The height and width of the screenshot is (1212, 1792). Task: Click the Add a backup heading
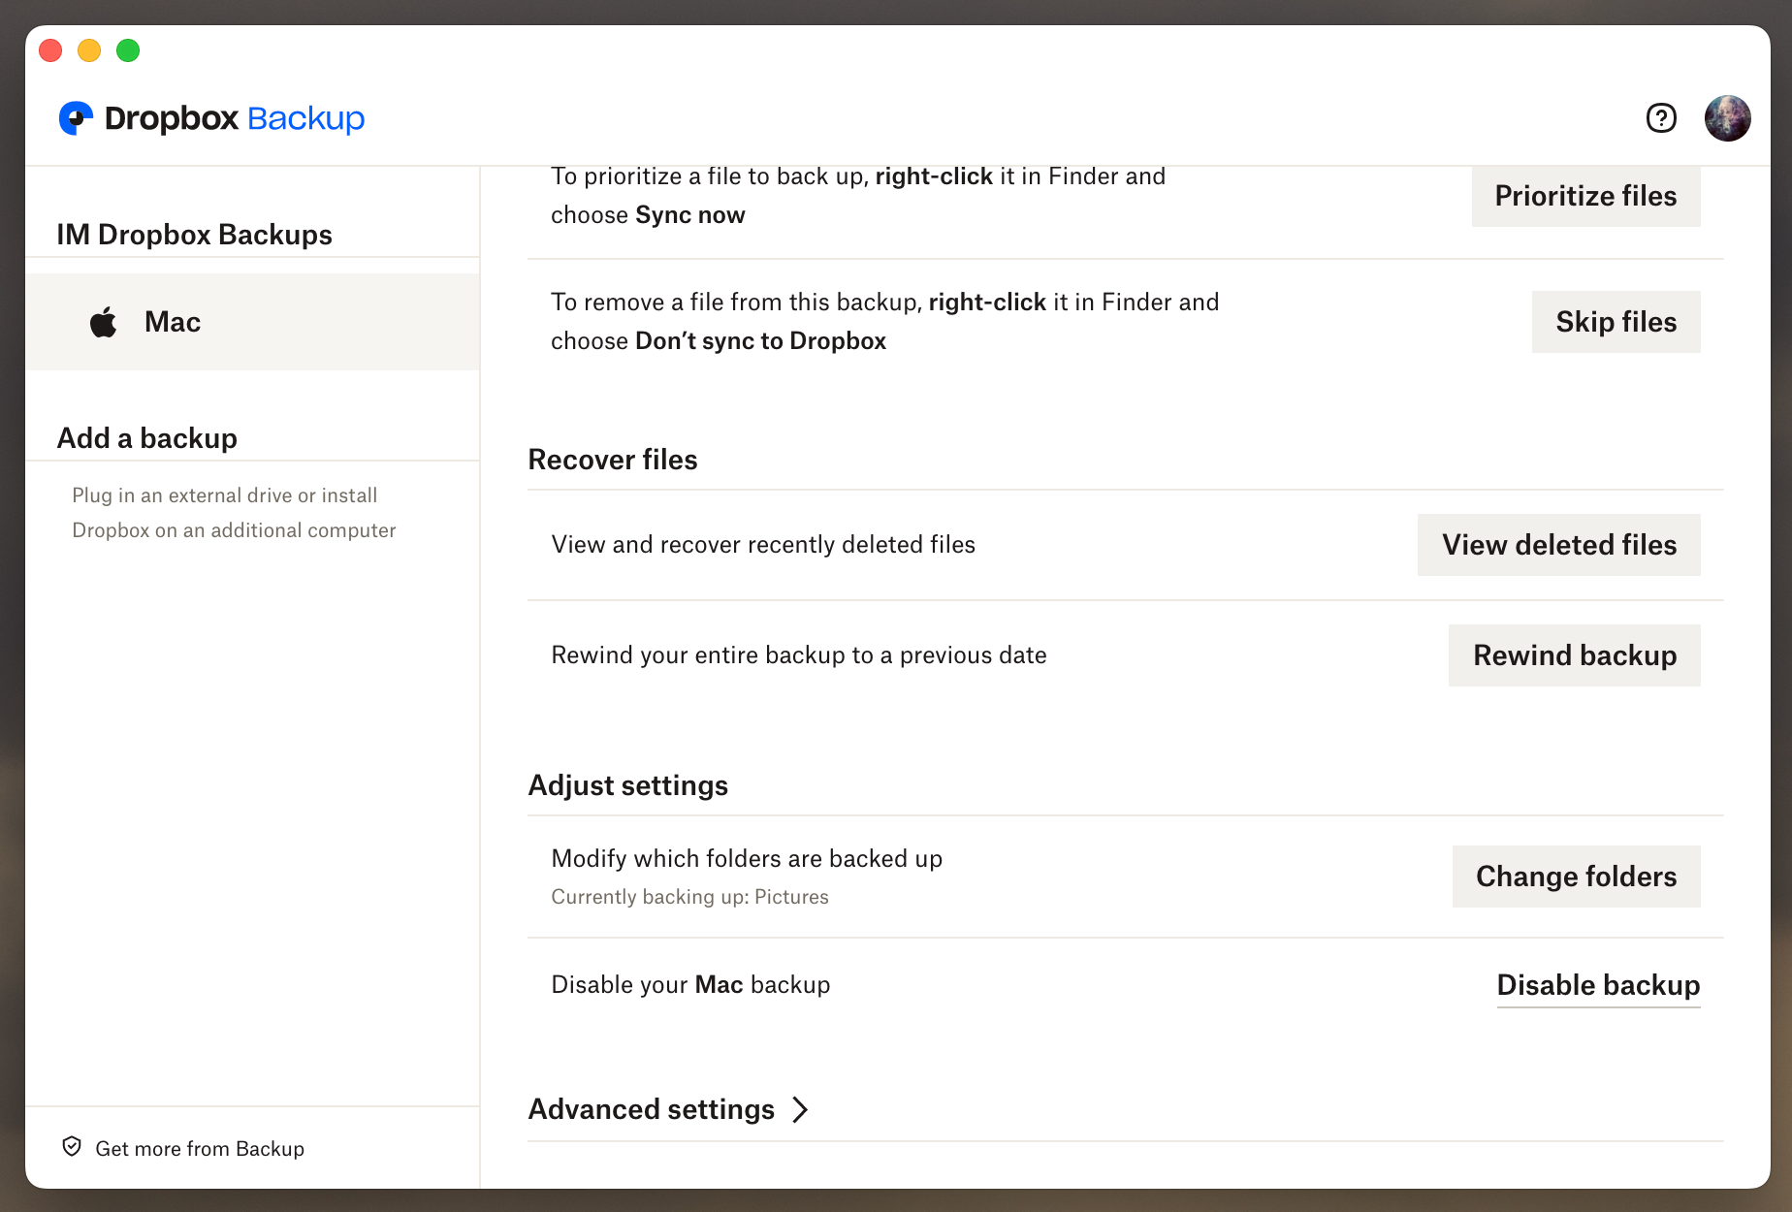click(147, 438)
